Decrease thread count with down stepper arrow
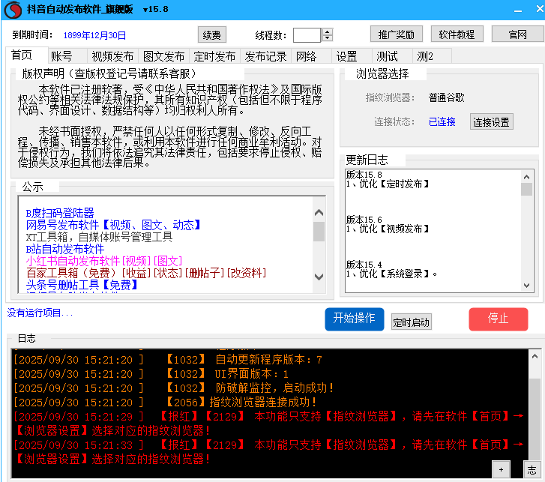Viewport: 545px width, 482px height. [x=327, y=38]
